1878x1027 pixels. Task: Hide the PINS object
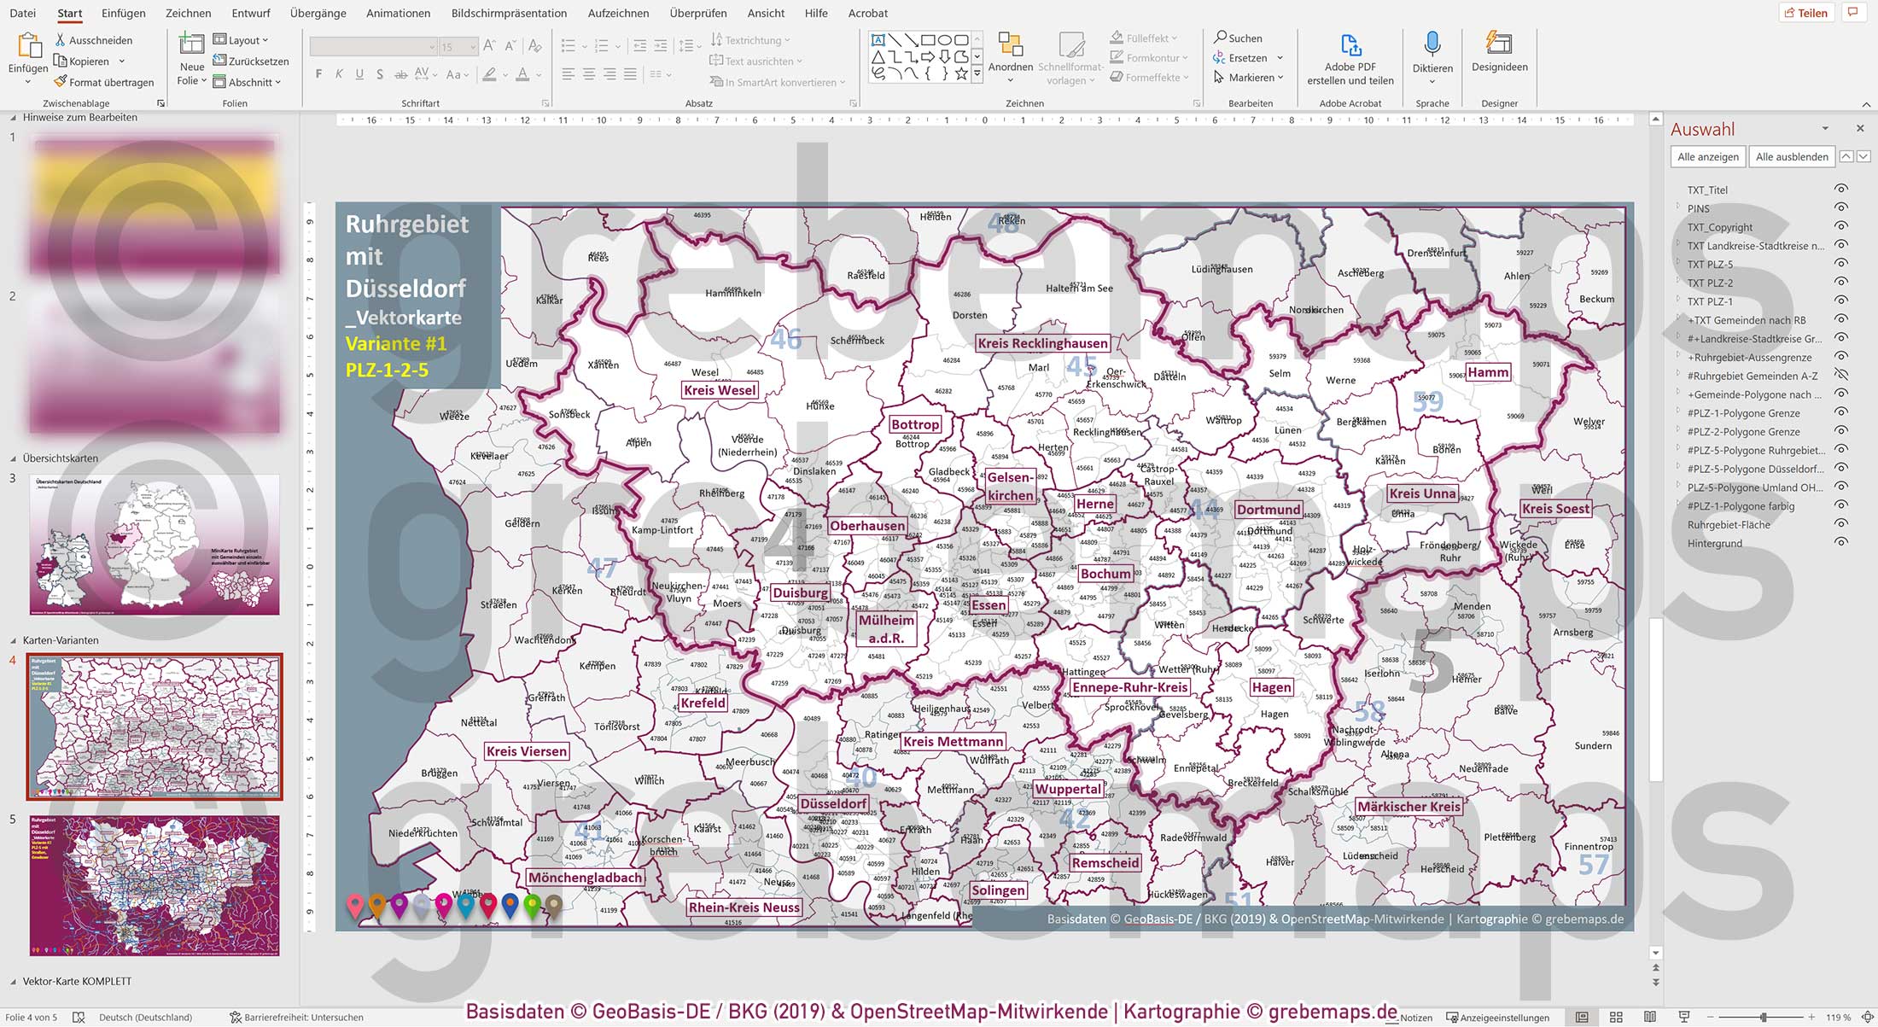coord(1841,207)
